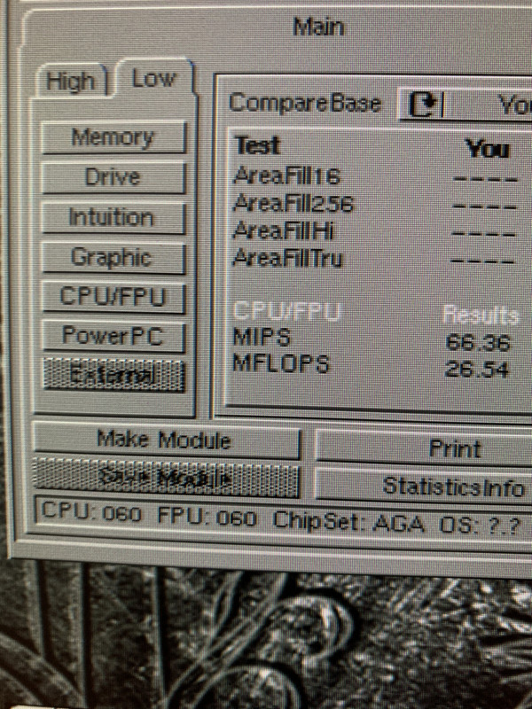Screen dimensions: 532x709
Task: Run the Memory benchmark
Action: 113,137
